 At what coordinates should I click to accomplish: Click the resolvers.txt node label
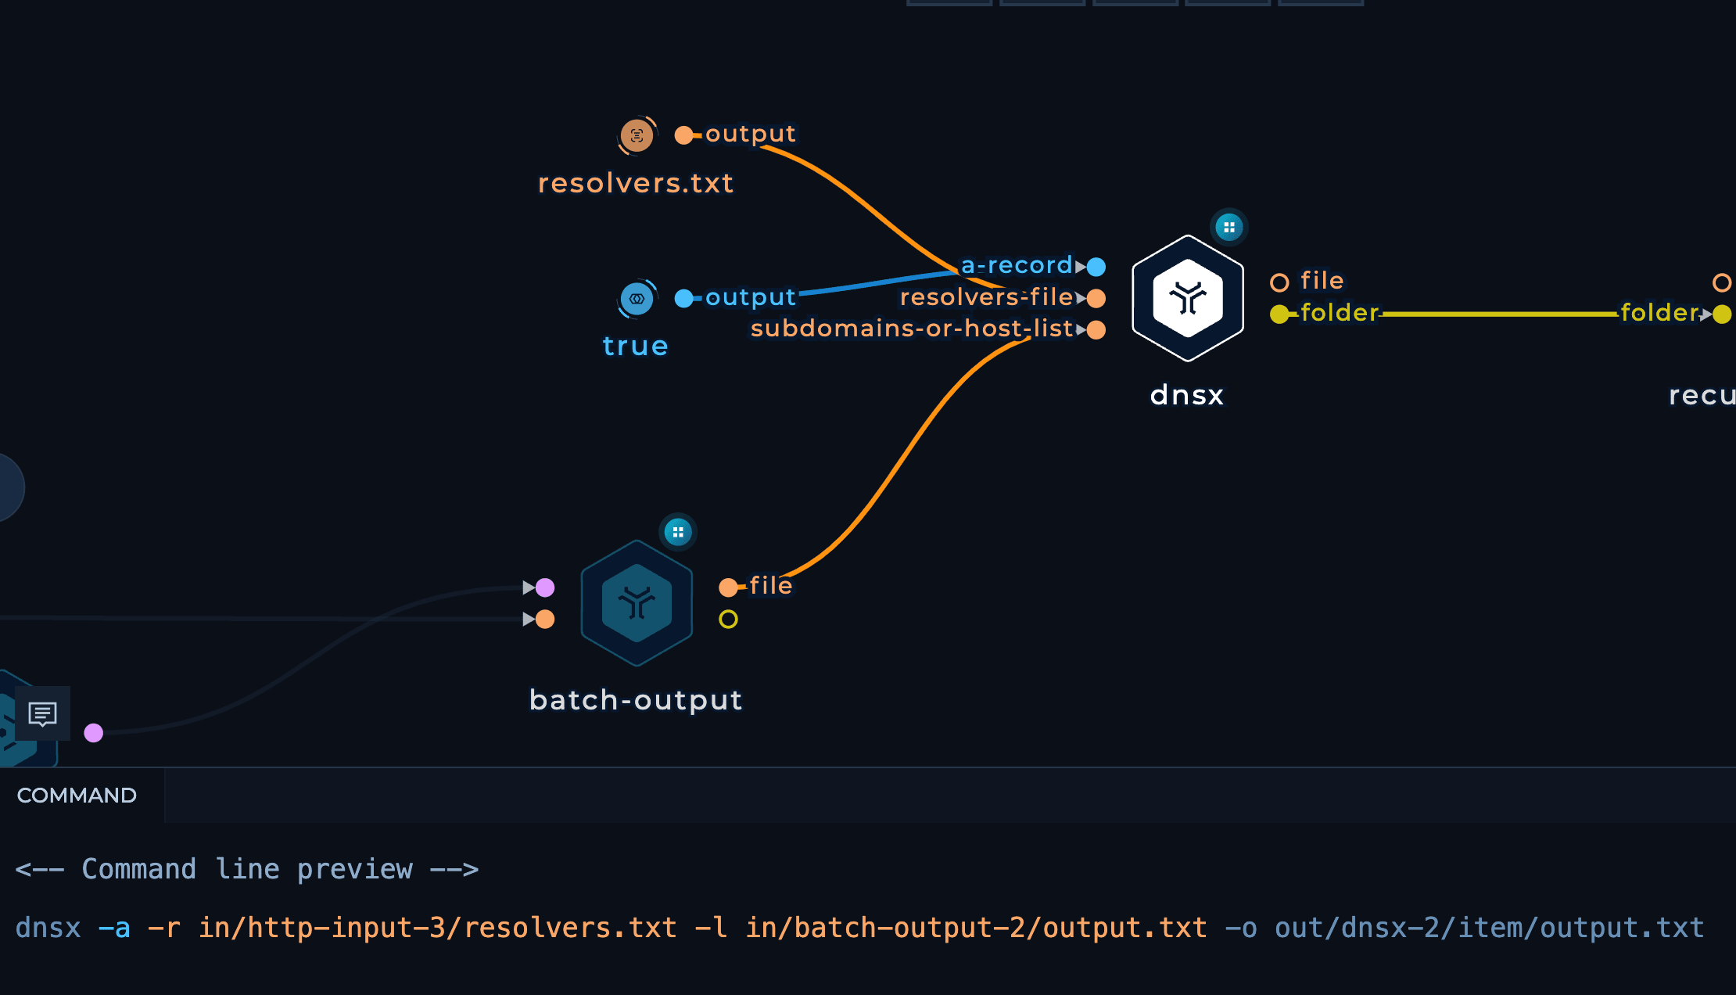(636, 183)
